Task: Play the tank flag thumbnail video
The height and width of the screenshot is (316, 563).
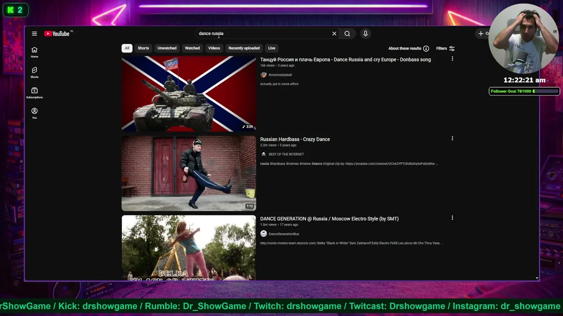Action: point(189,93)
